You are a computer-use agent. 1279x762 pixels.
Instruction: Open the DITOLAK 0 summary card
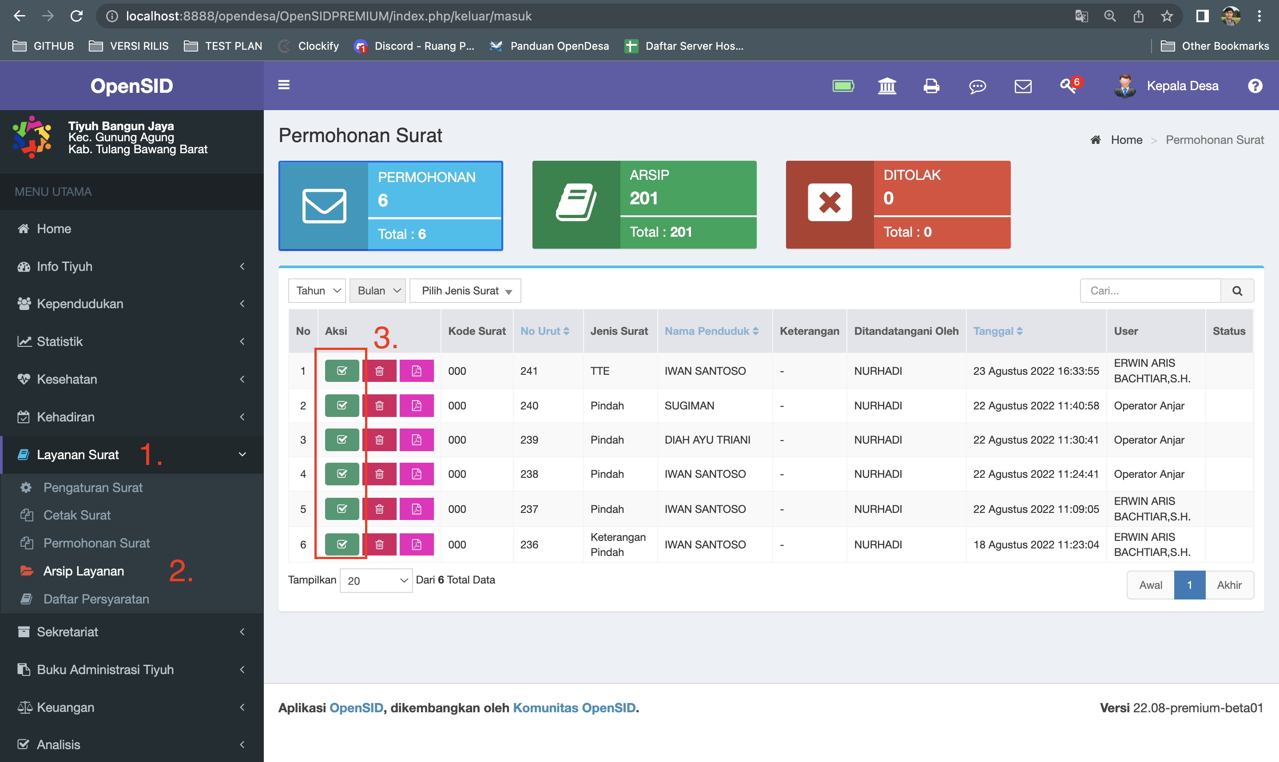[x=898, y=205]
